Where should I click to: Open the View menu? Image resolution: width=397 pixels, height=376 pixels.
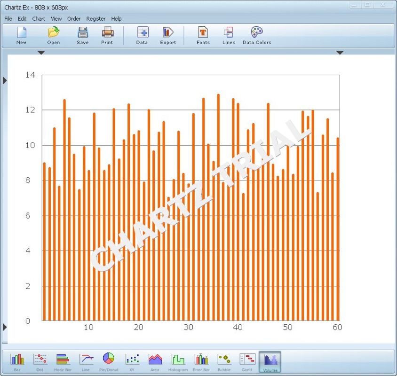(56, 19)
